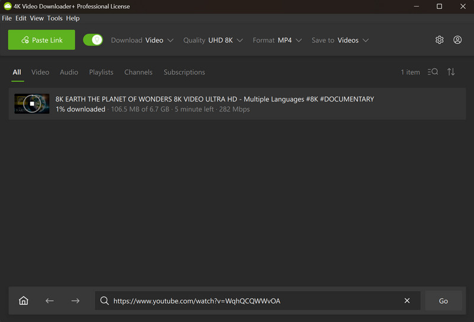Open the File menu
This screenshot has height=322, width=474.
pyautogui.click(x=7, y=18)
